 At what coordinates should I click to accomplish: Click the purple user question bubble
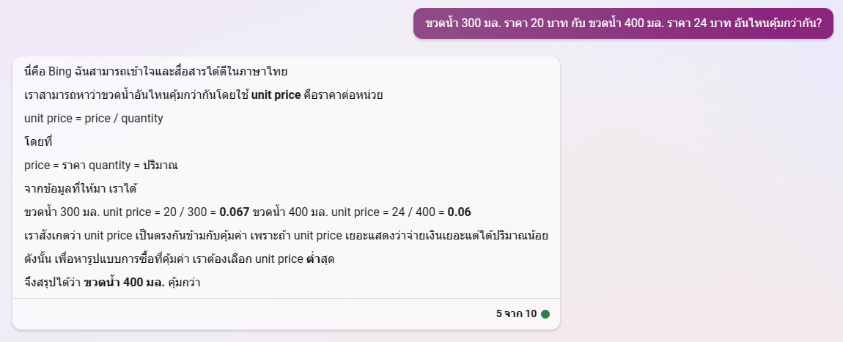(x=623, y=23)
